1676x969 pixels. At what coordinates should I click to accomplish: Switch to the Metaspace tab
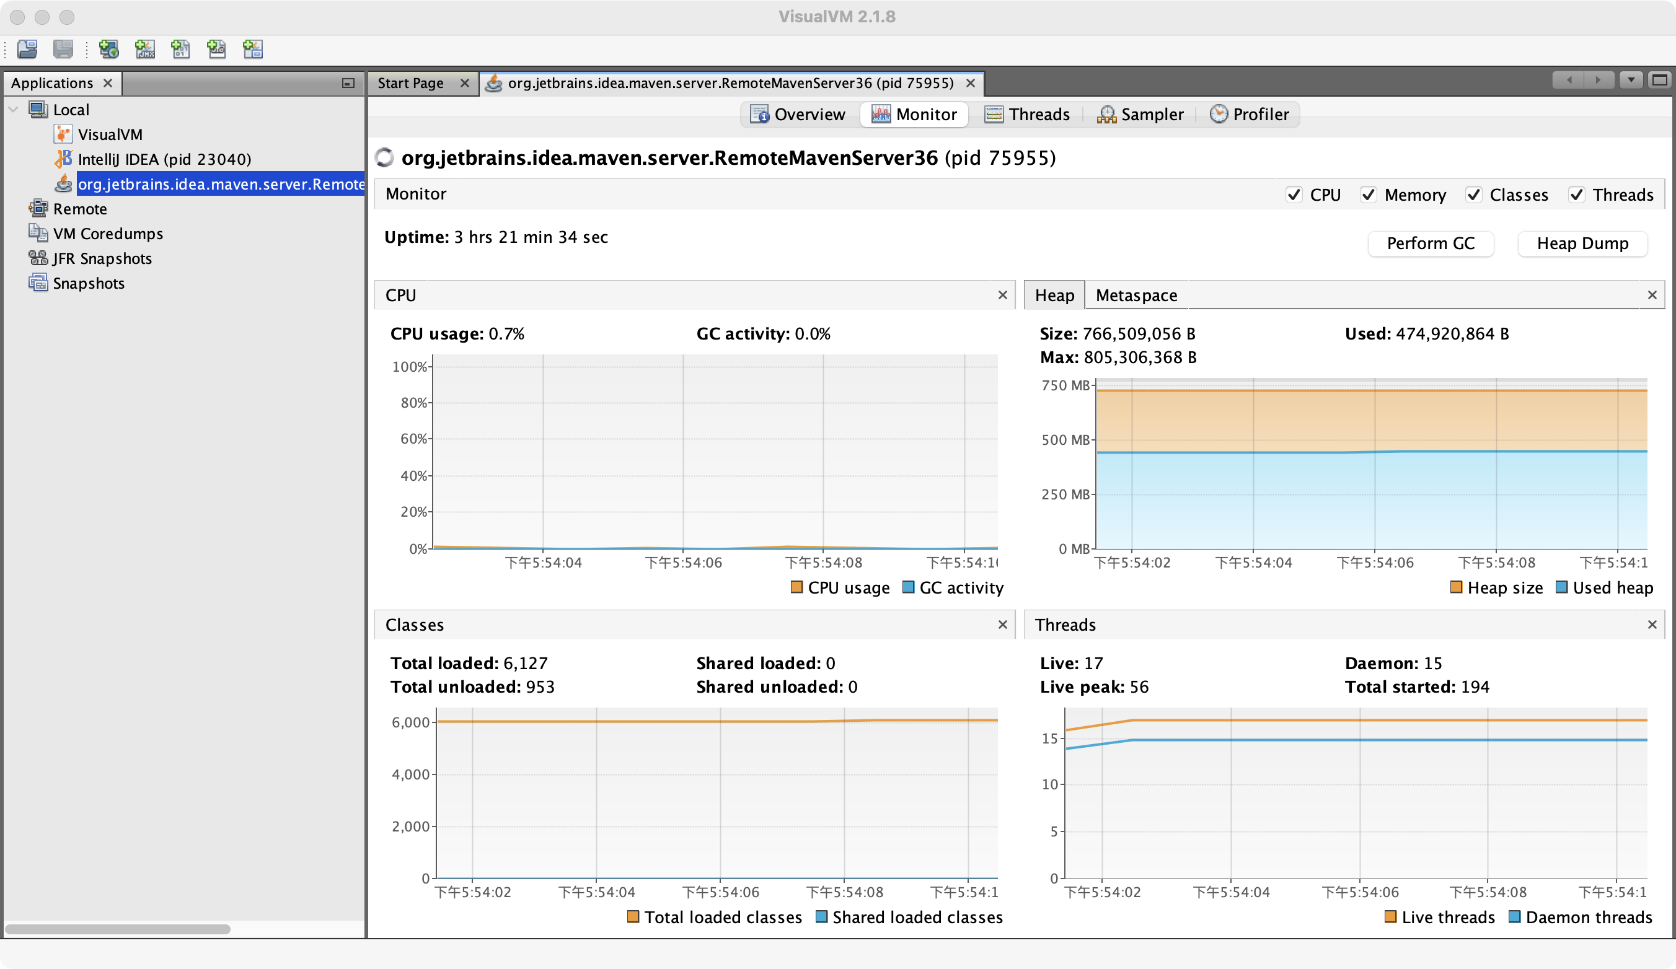click(1136, 295)
